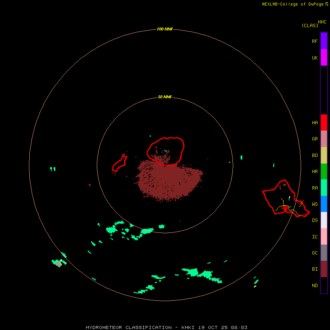Click the UK magenta legend swatch
Image resolution: width=330 pixels, height=330 pixels.
point(324,58)
